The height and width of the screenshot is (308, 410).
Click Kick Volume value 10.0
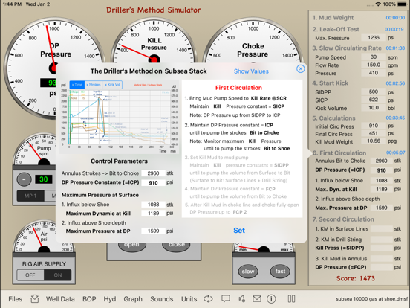point(374,108)
